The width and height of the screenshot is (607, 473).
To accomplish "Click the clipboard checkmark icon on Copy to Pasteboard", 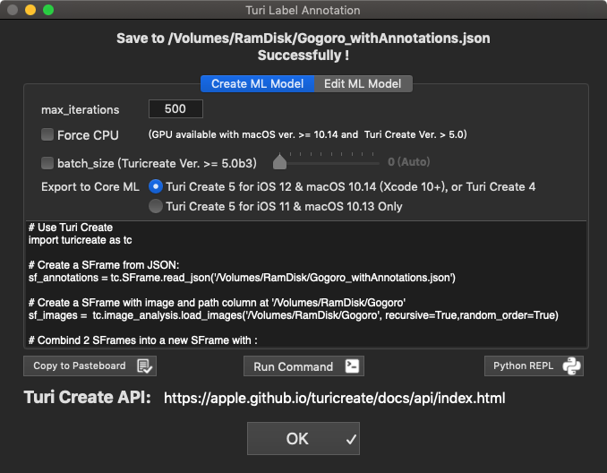I will pyautogui.click(x=145, y=366).
